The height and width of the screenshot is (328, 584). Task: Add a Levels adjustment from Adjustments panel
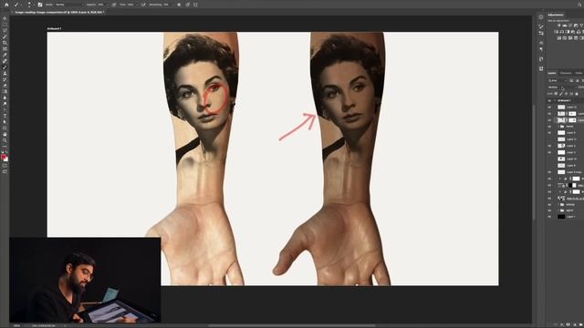(565, 26)
